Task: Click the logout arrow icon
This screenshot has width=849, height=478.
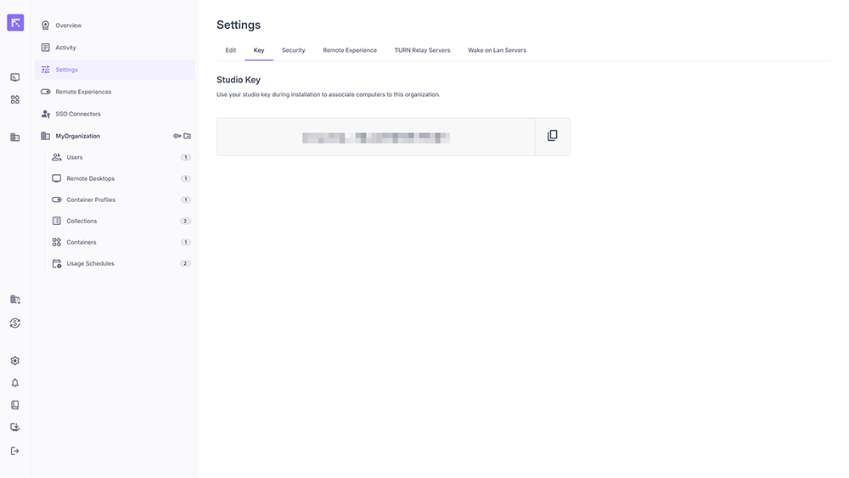Action: pos(15,451)
